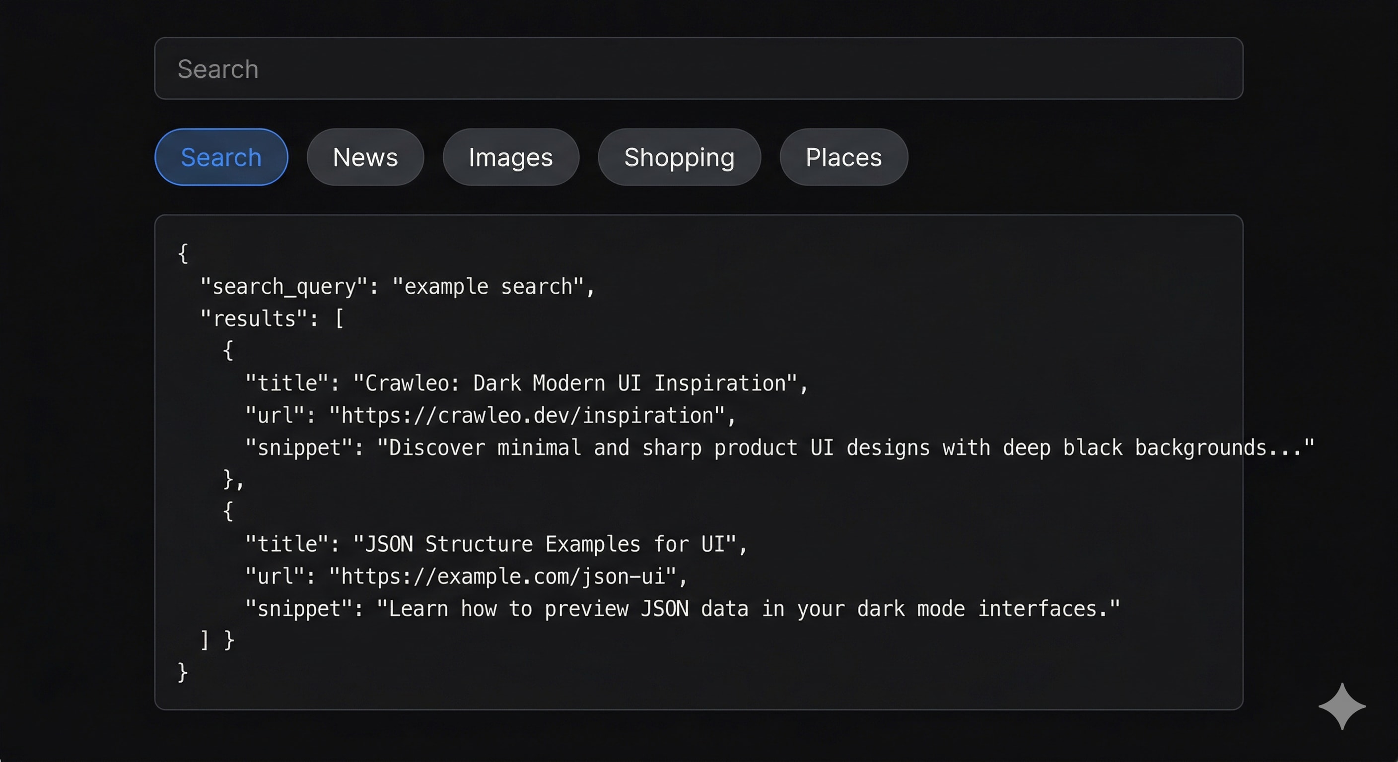The width and height of the screenshot is (1398, 762).
Task: Click inside the Search input field
Action: [x=699, y=68]
